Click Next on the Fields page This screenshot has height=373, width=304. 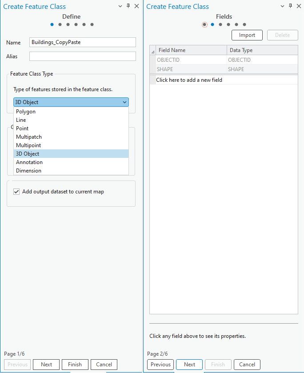(x=189, y=365)
